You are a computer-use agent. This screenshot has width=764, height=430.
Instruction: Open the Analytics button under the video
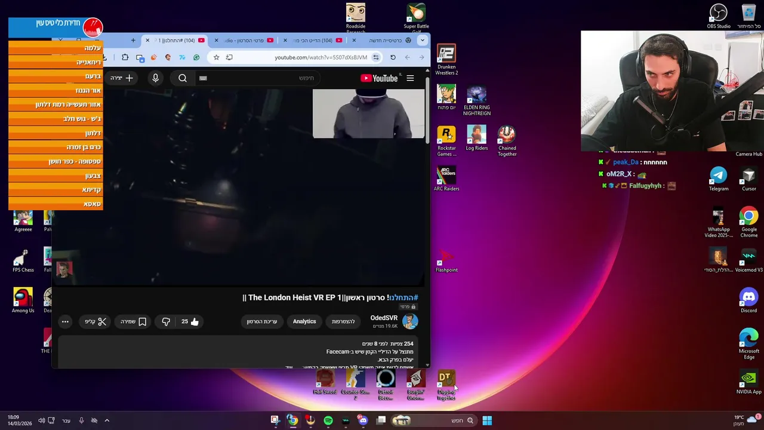point(304,321)
